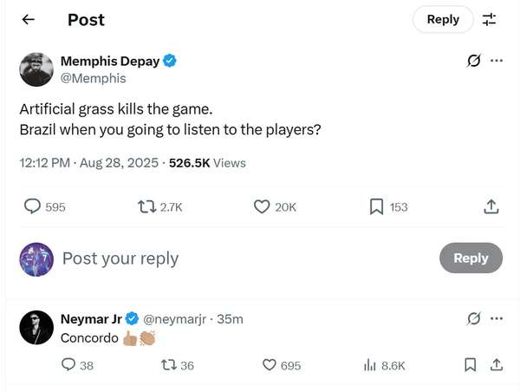The height and width of the screenshot is (392, 520).
Task: Open more options on Neymar Jr reply
Action: pyautogui.click(x=497, y=318)
